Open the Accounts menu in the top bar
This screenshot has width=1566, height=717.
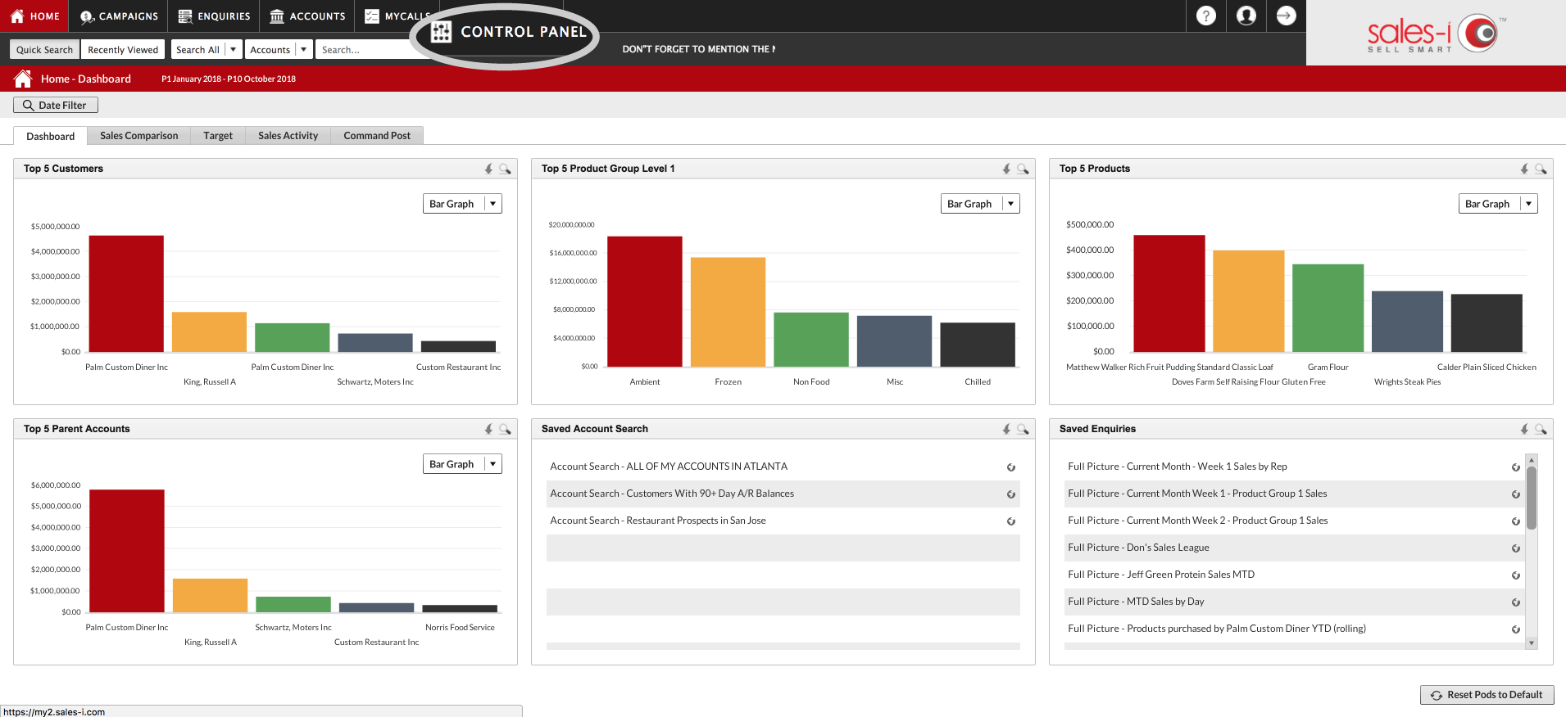307,16
